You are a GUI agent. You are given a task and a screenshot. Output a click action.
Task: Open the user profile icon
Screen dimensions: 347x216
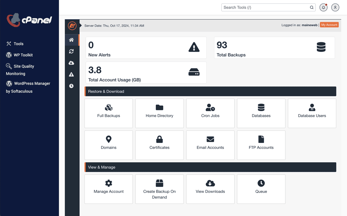[335, 7]
